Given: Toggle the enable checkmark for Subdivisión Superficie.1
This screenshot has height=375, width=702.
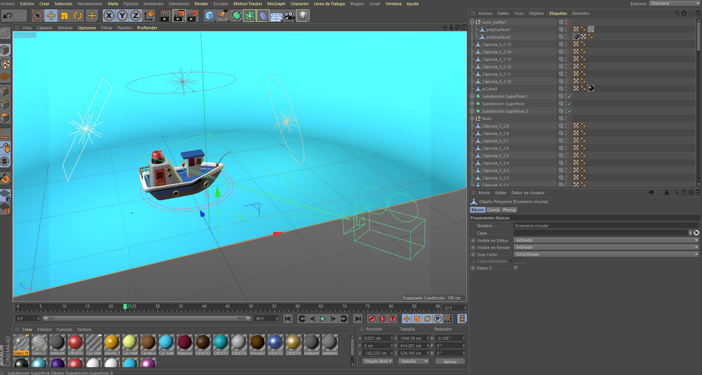Looking at the screenshot, I should pyautogui.click(x=570, y=96).
